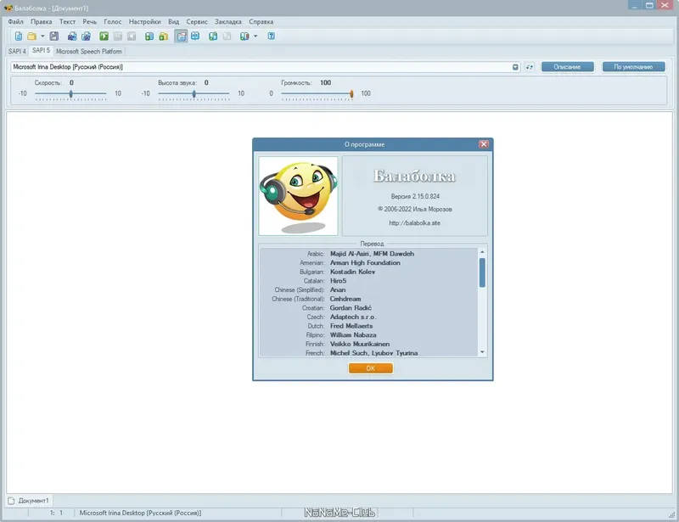This screenshot has width=679, height=522.
Task: Click the yellow Open folder toolbar icon
Action: (31, 36)
